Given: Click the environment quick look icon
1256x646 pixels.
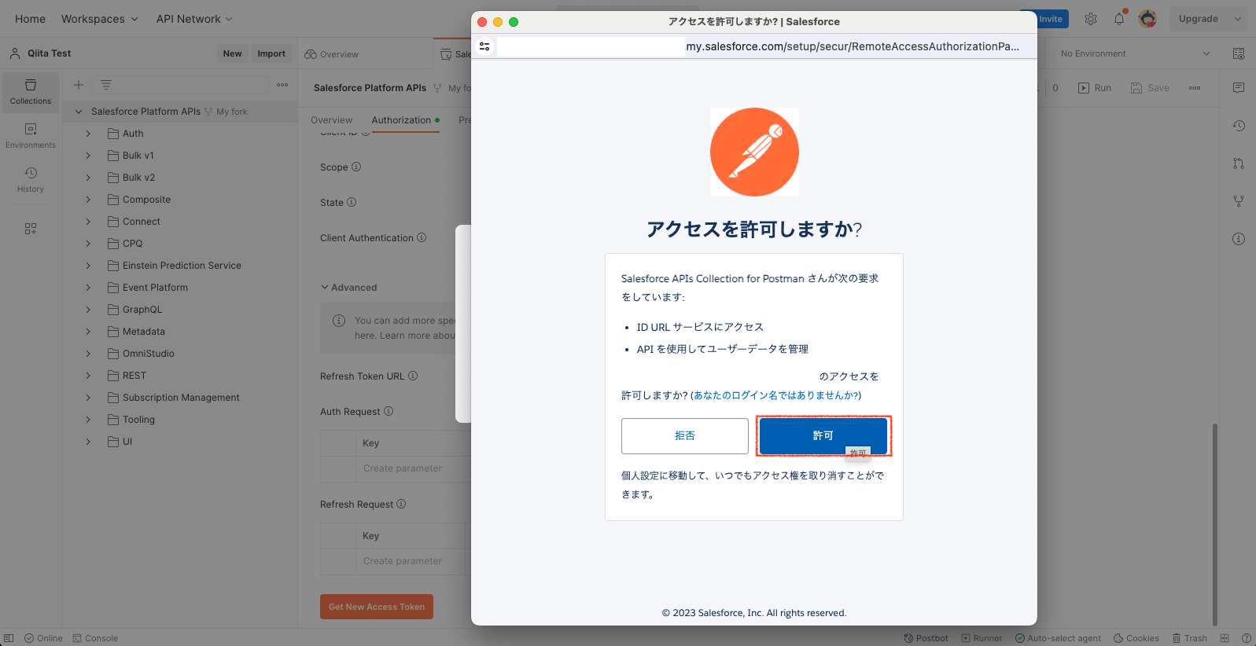Looking at the screenshot, I should click(1239, 53).
